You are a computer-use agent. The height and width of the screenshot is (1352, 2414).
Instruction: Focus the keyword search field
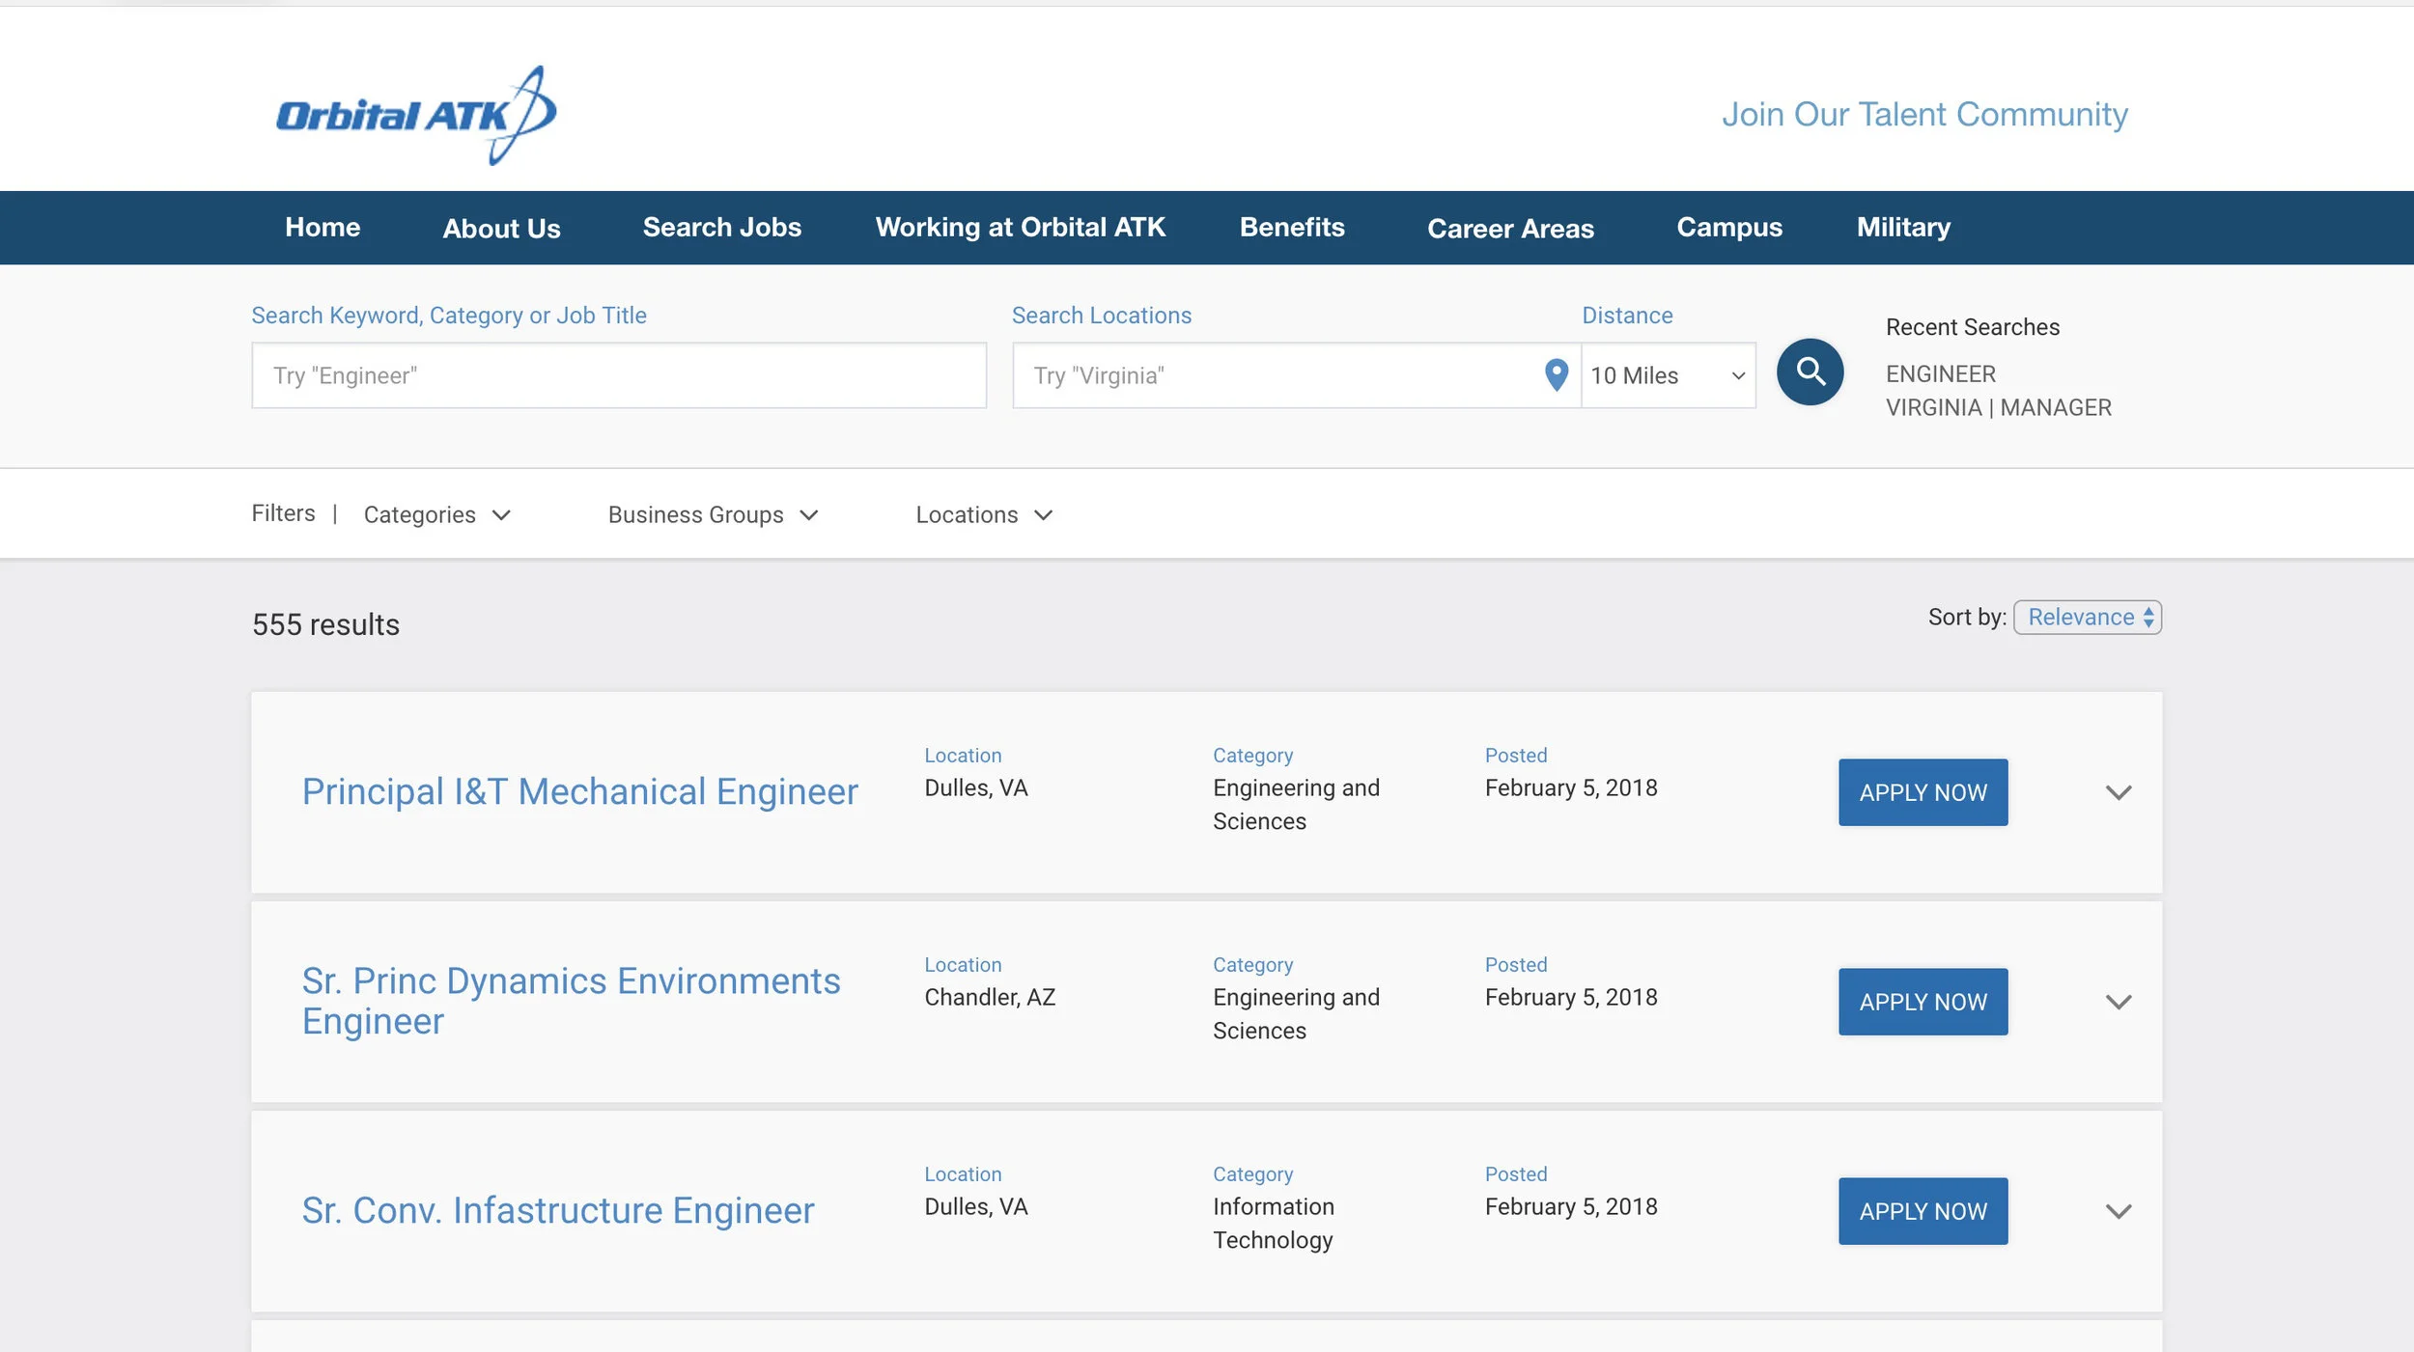click(618, 375)
